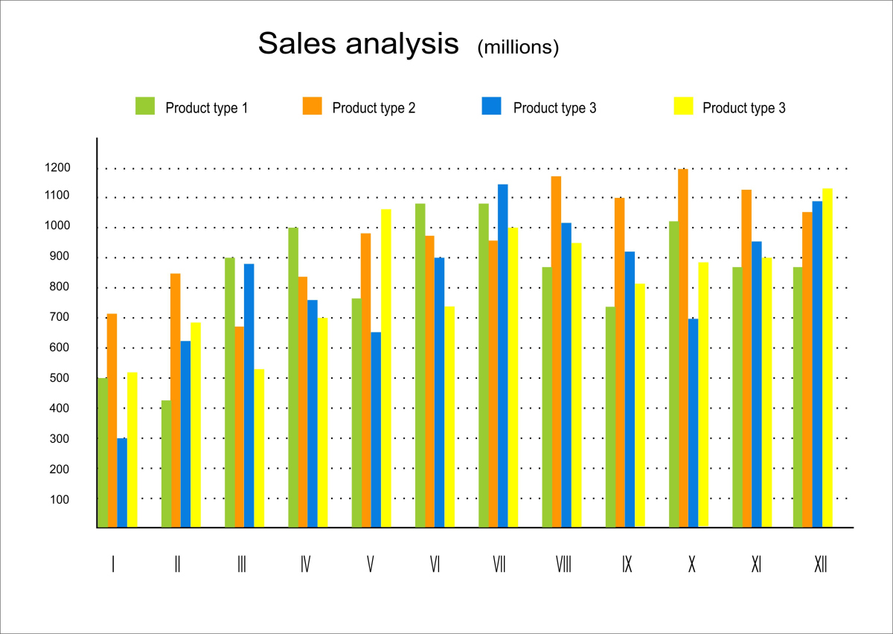This screenshot has width=893, height=634.
Task: Click the 1200 y-axis label
Action: [x=57, y=168]
